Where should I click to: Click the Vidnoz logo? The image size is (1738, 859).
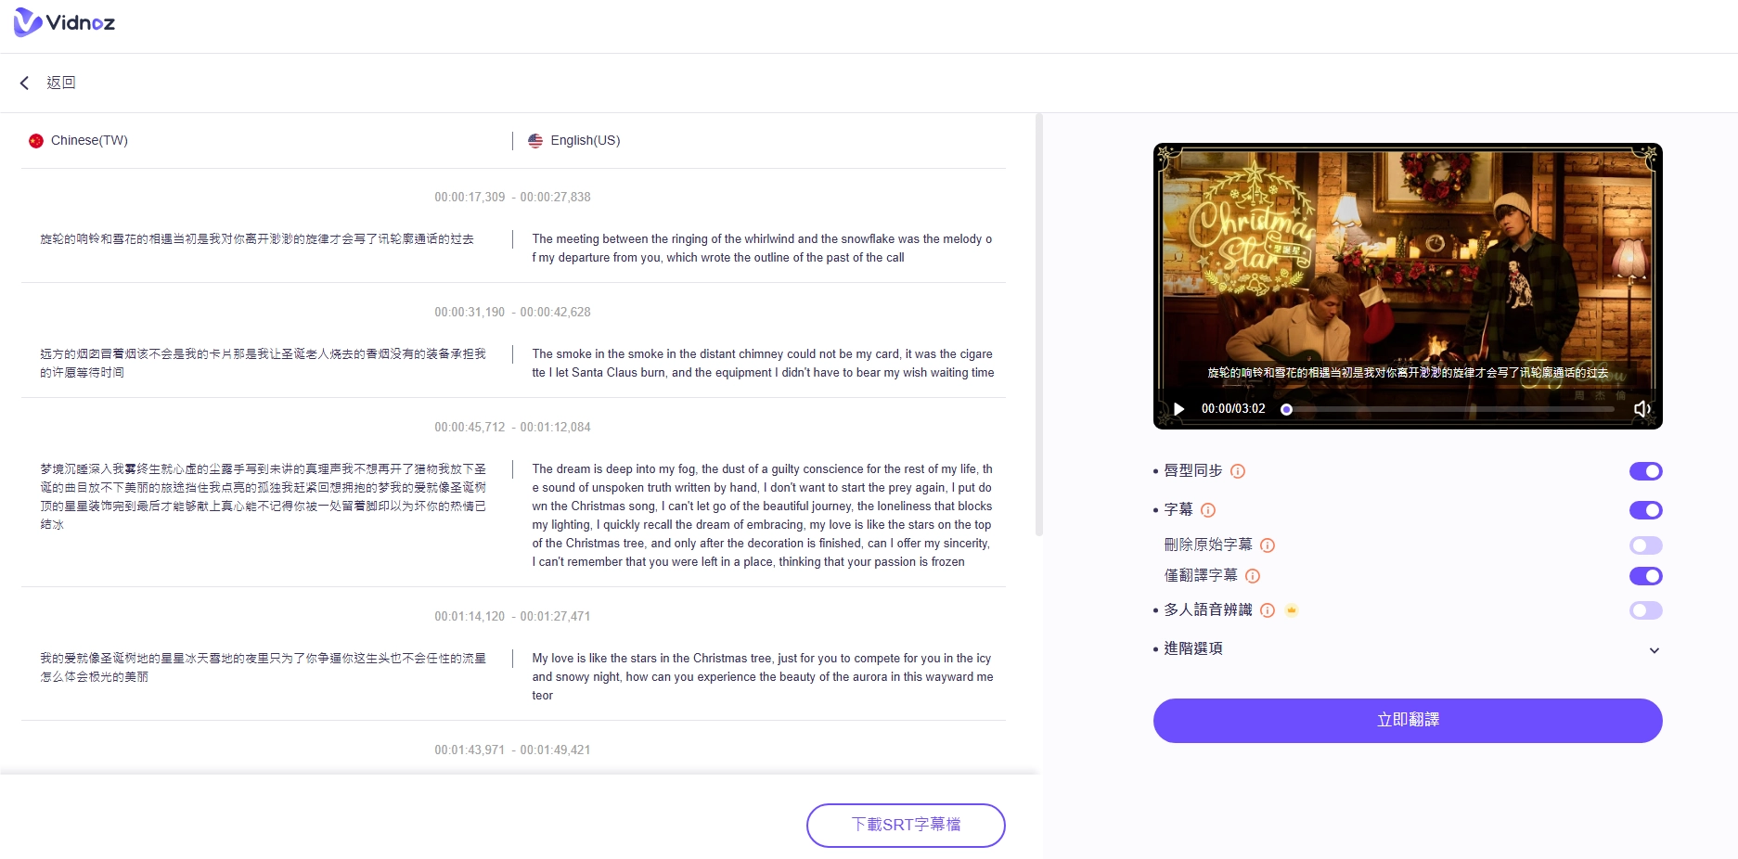point(63,22)
